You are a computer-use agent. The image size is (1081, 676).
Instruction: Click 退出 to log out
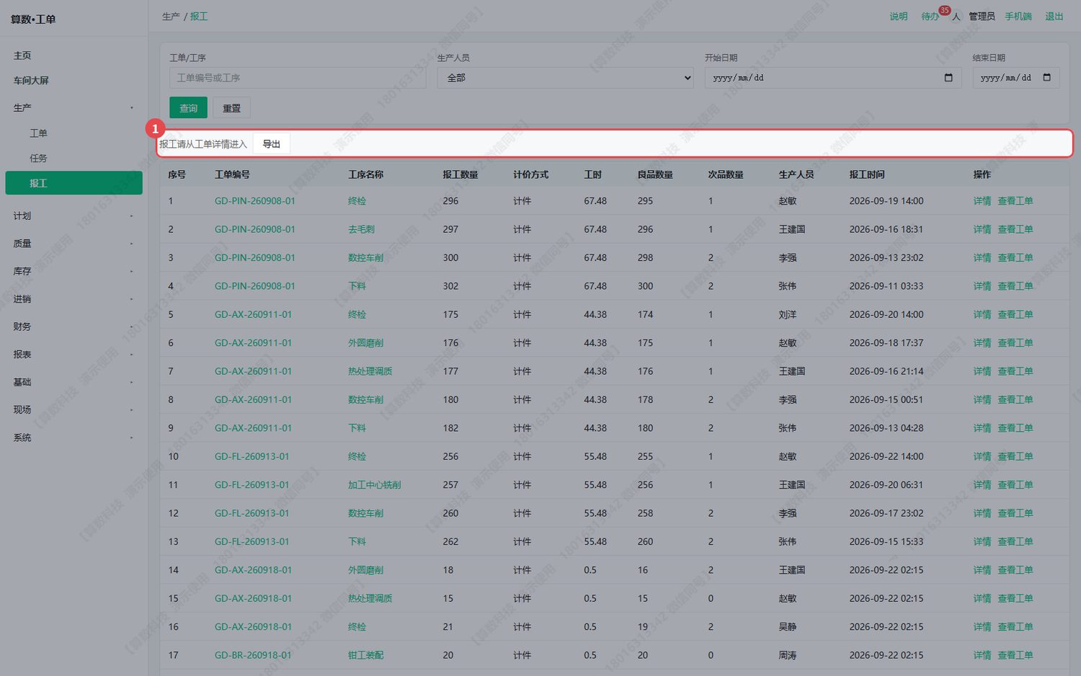tap(1054, 17)
